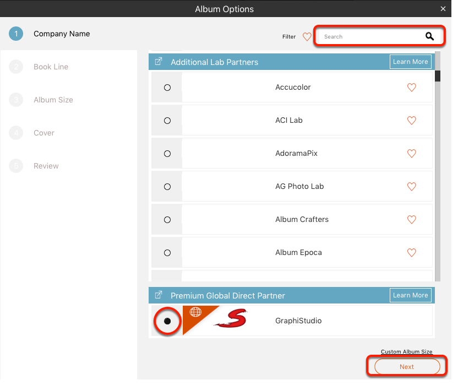Click Learn More for Additional Lab Partners
Viewport: 458px width, 385px height.
[411, 62]
